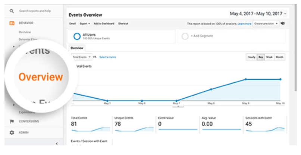
Task: Click the chart collapse handle below the graph
Action: pyautogui.click(x=178, y=106)
